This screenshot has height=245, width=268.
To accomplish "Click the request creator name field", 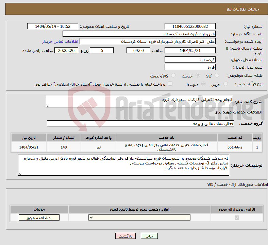I will [148, 41].
